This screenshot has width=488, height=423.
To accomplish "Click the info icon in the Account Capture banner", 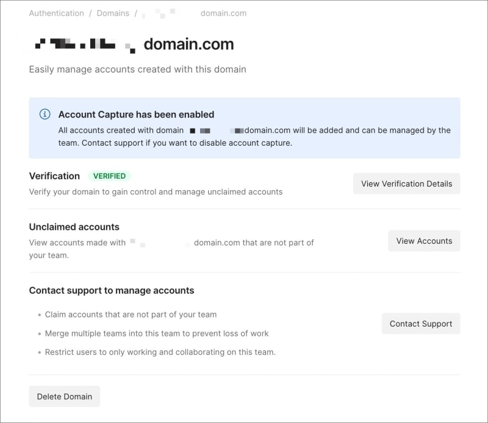I will (x=45, y=114).
